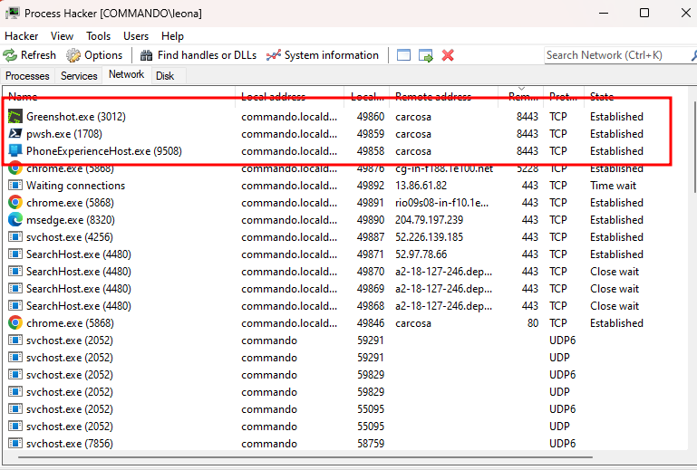Click the Find handles or DLLs binoculars icon
Image resolution: width=697 pixels, height=470 pixels.
click(146, 55)
